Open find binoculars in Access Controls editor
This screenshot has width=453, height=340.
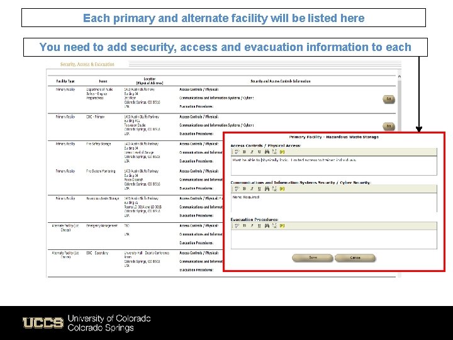267,152
